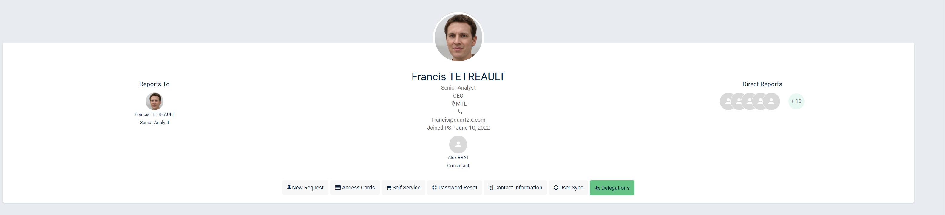The height and width of the screenshot is (215, 945).
Task: Click the address book icon on Contact Information
Action: [490, 188]
